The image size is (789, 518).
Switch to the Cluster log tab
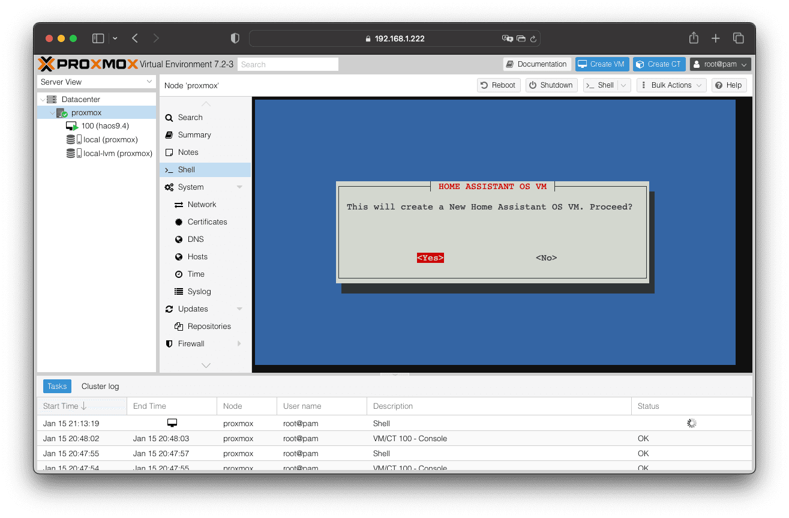coord(100,387)
